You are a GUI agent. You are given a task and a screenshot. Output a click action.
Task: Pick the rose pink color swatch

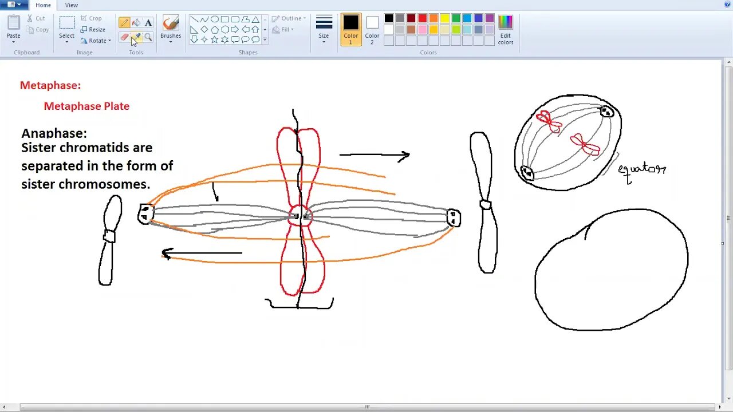click(423, 30)
